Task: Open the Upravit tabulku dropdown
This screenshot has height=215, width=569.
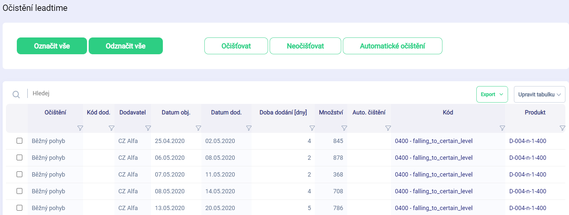Action: pos(539,94)
